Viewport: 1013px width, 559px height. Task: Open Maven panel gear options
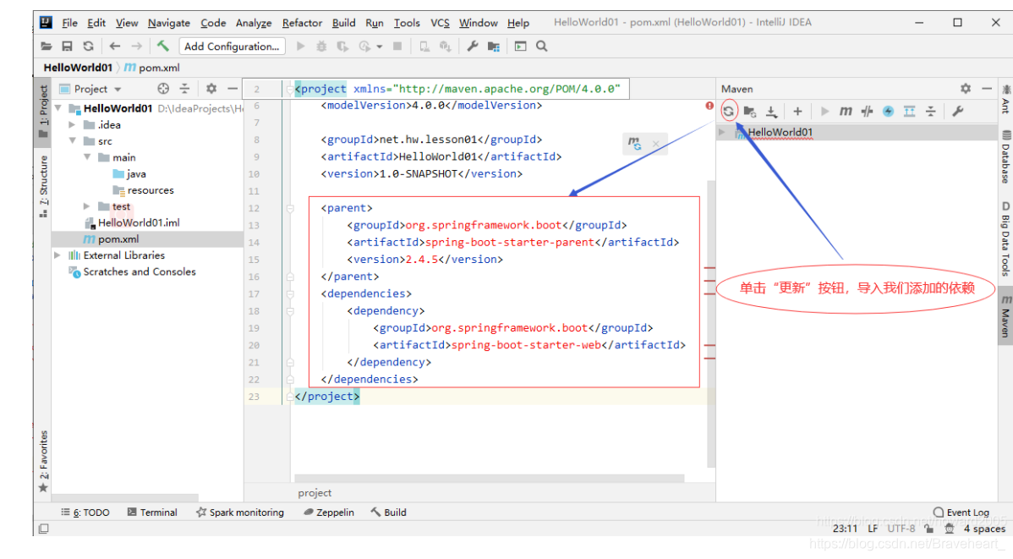click(x=965, y=89)
